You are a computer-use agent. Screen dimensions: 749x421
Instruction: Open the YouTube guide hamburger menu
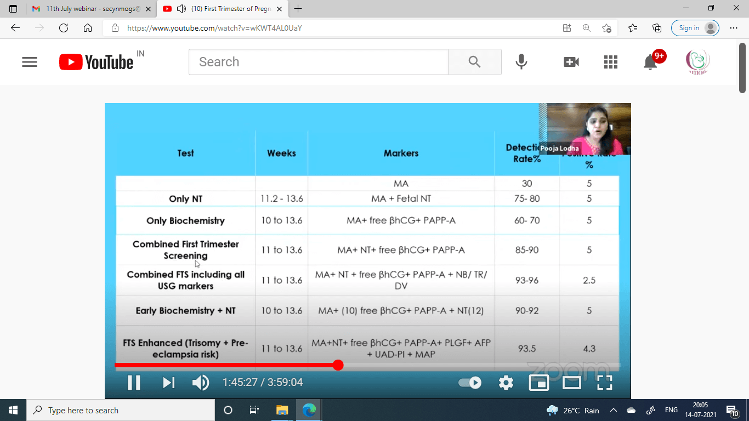[30, 62]
